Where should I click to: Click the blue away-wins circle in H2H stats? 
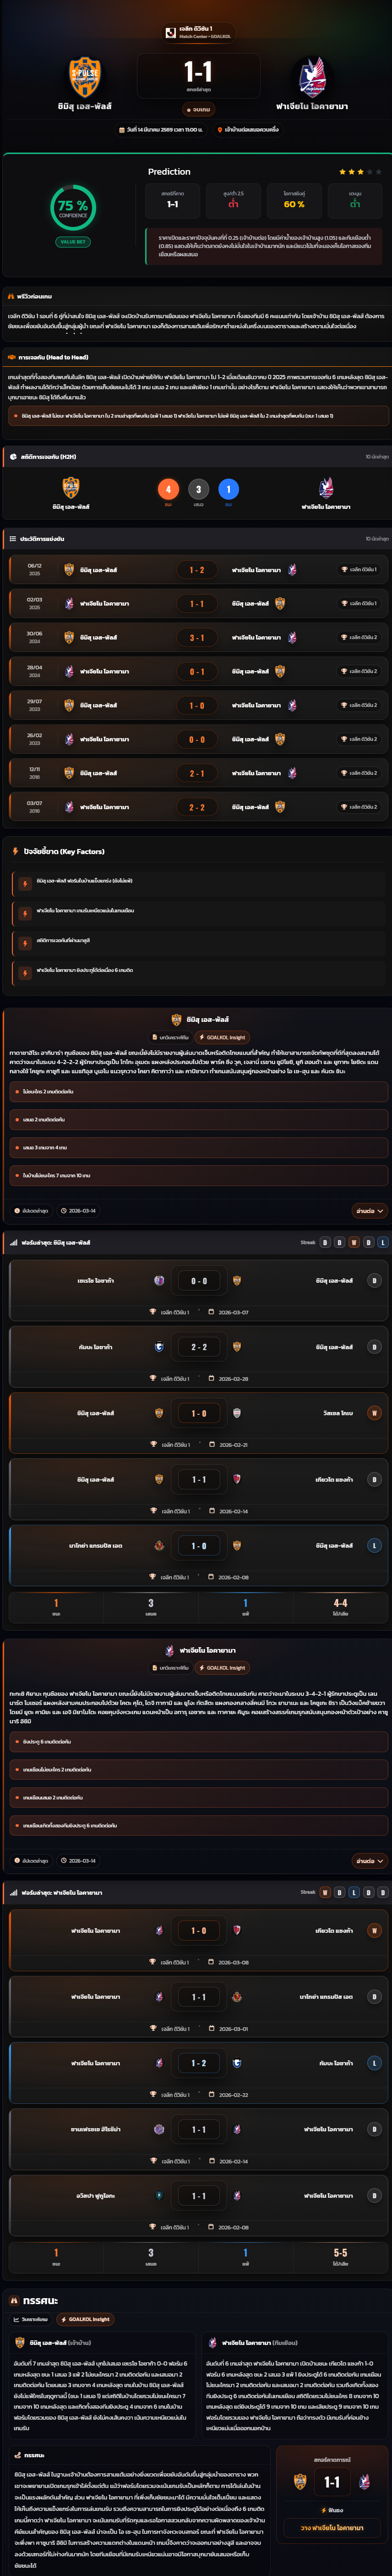[x=228, y=489]
